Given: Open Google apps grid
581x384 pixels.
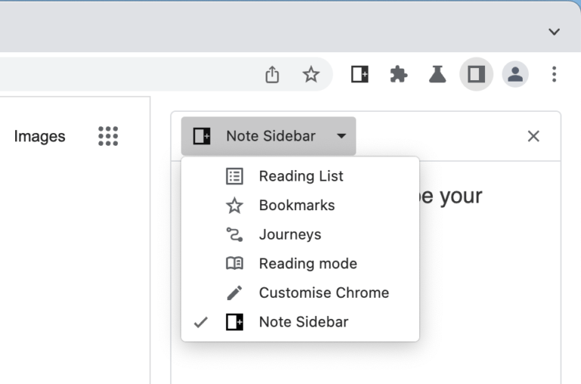Looking at the screenshot, I should (x=108, y=136).
